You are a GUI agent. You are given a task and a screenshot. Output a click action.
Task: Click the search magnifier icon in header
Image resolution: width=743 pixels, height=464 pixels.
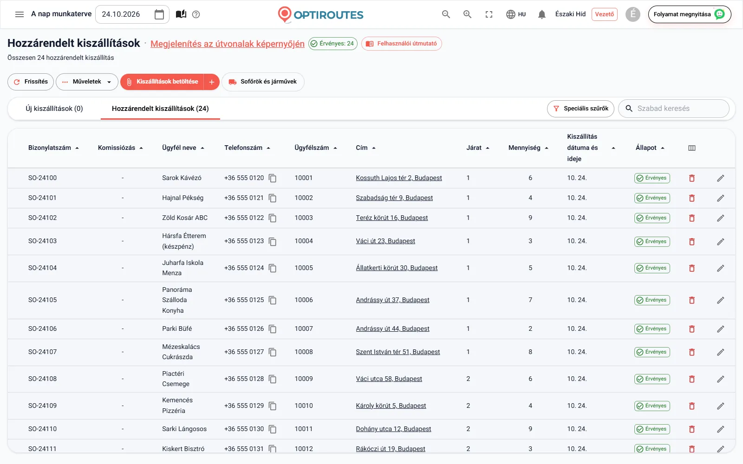tap(446, 14)
